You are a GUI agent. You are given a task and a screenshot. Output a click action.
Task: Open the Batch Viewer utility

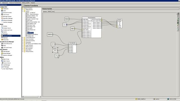click(6, 61)
